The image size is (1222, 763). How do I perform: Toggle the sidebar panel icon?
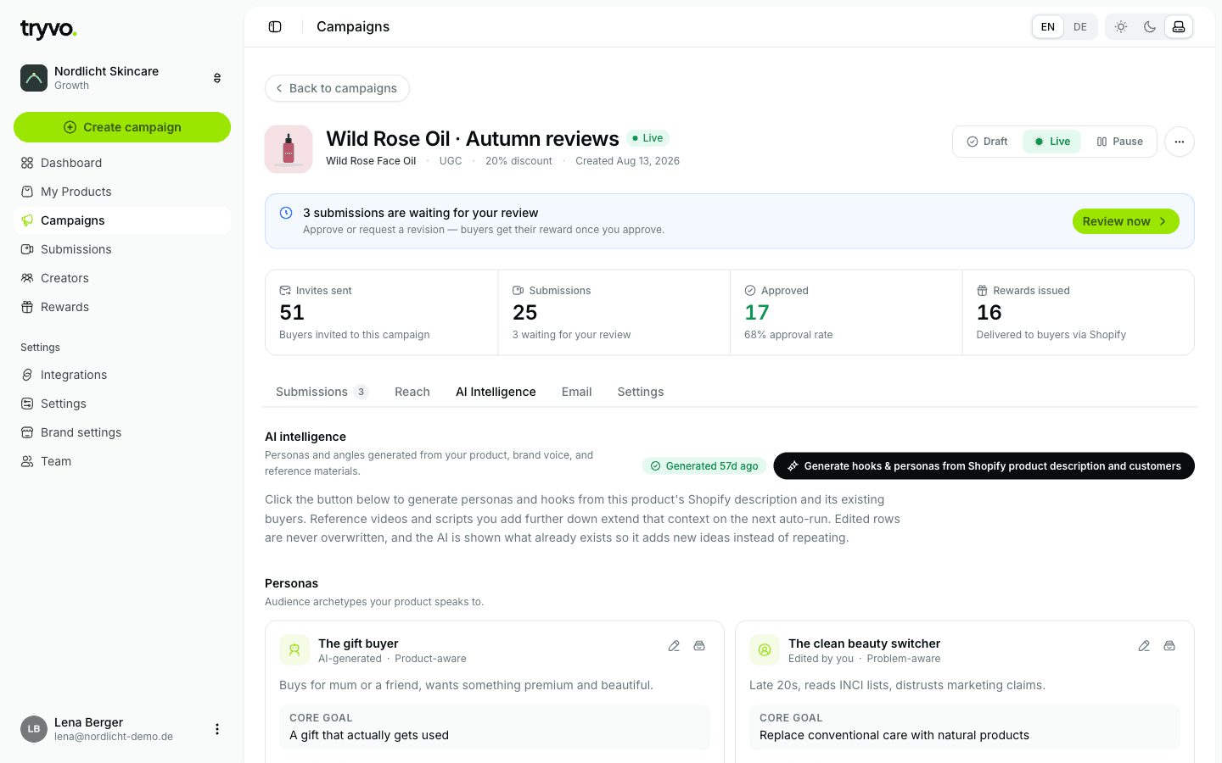pos(275,27)
